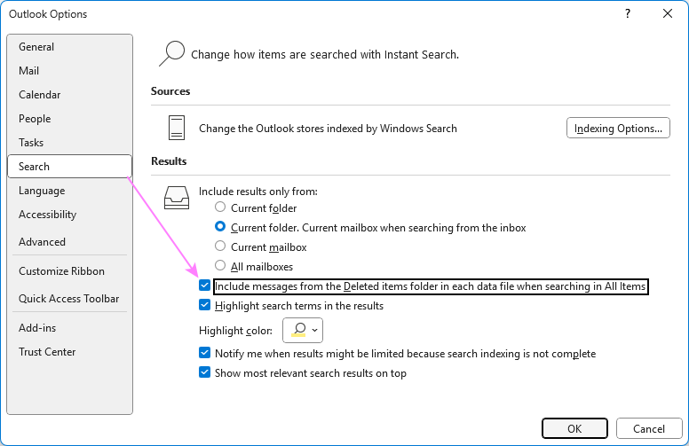Open the Mail options category
Viewport: 689px width, 446px height.
69,71
